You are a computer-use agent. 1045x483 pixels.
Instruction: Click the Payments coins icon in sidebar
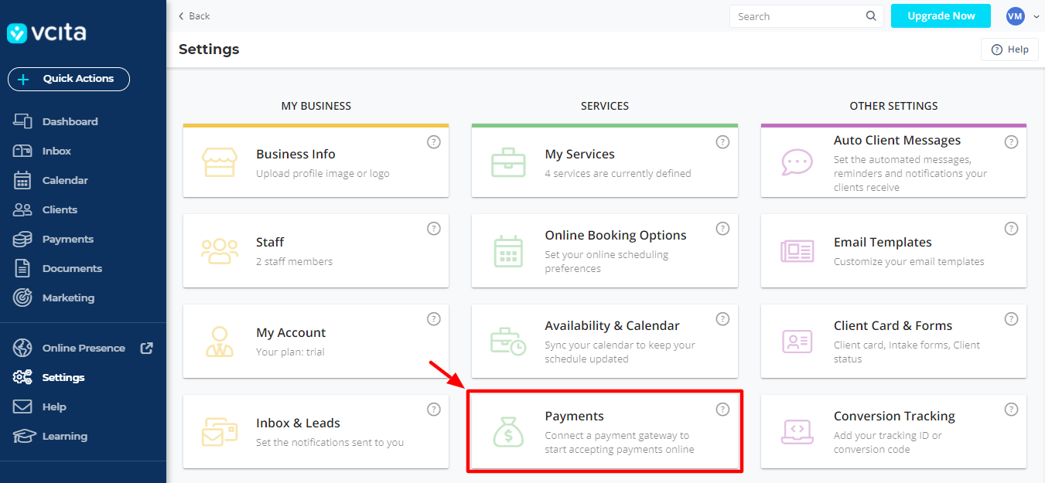22,239
